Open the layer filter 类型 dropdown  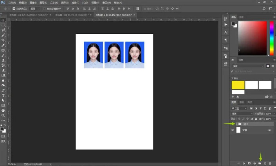[x=239, y=108]
